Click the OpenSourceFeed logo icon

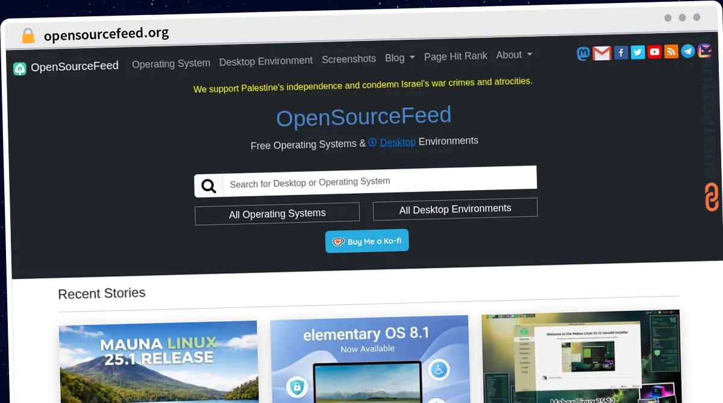[x=20, y=67]
